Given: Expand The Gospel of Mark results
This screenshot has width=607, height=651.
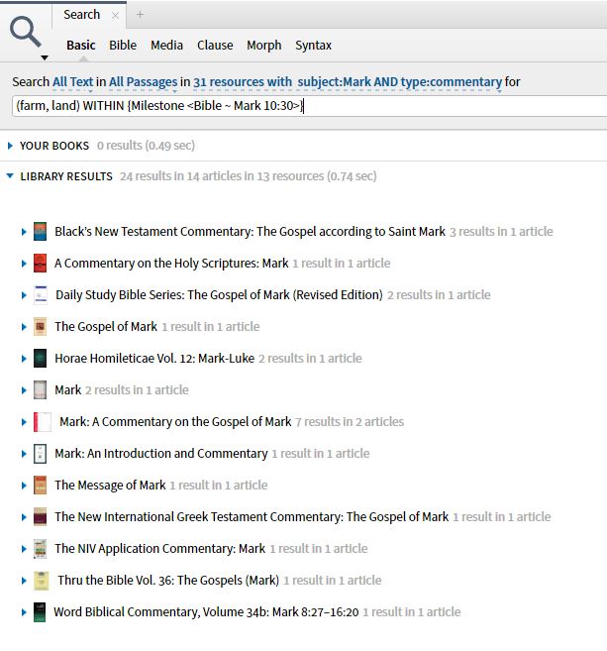Looking at the screenshot, I should (24, 327).
